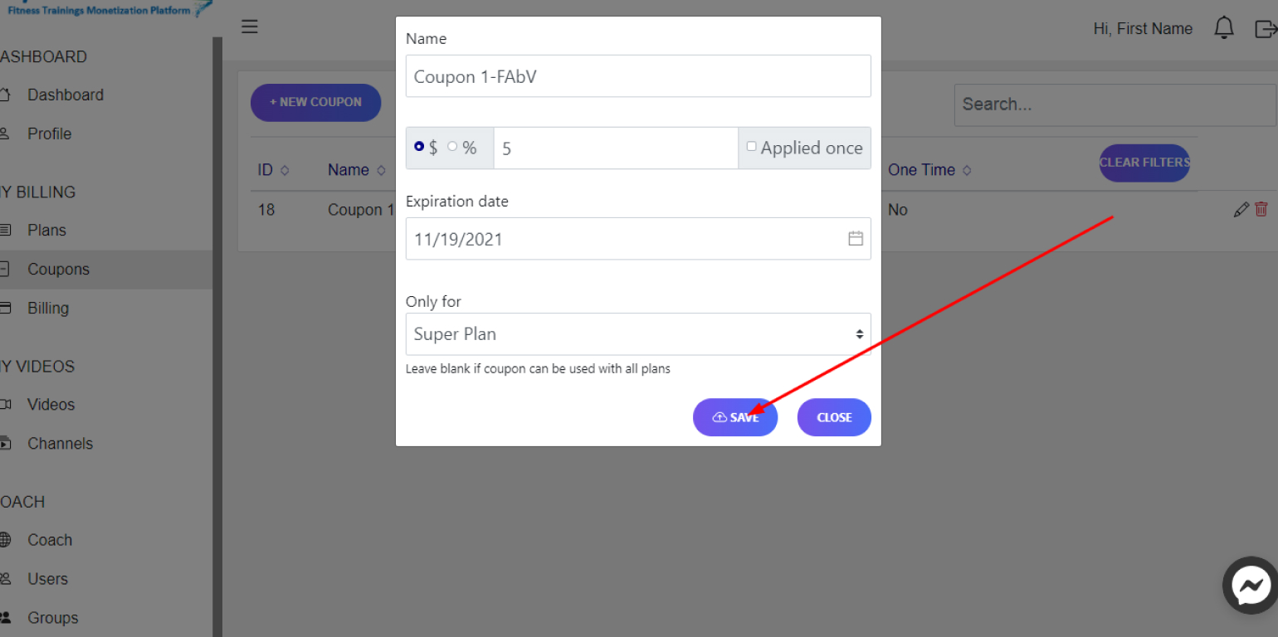Save the coupon
The width and height of the screenshot is (1278, 637).
point(735,417)
